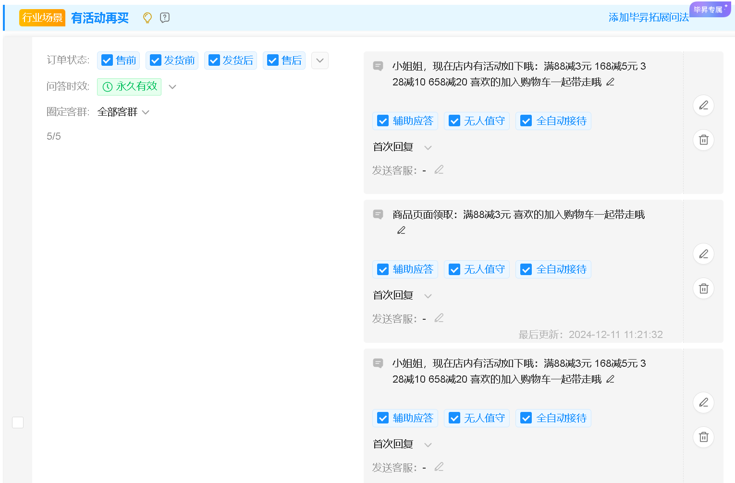Click message bubble icon of 商品页面领取 reply

pos(378,215)
